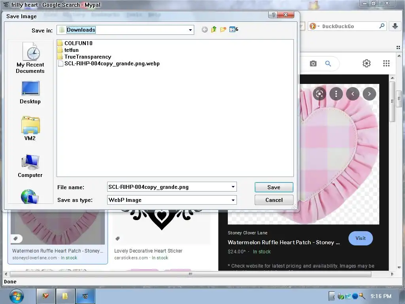Open the COLFUN10 folder

point(75,43)
